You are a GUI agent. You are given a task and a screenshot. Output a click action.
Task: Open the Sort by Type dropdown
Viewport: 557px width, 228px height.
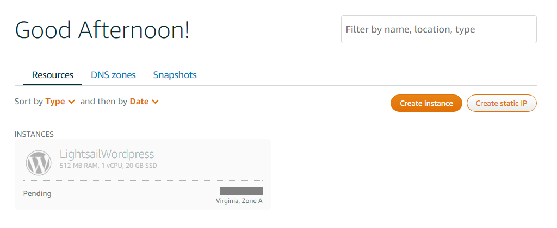(x=60, y=102)
